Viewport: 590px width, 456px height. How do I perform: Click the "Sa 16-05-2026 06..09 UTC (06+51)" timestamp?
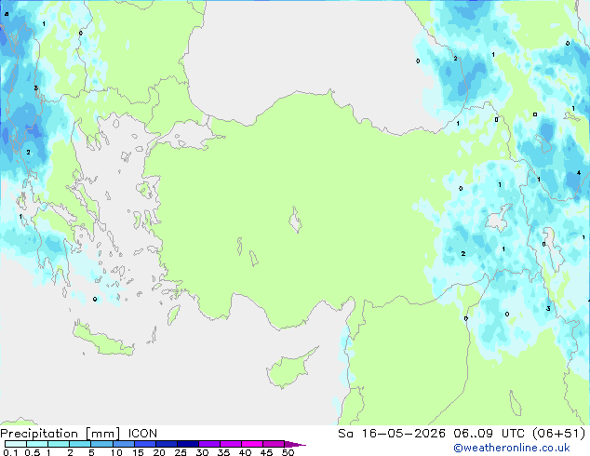coord(462,434)
